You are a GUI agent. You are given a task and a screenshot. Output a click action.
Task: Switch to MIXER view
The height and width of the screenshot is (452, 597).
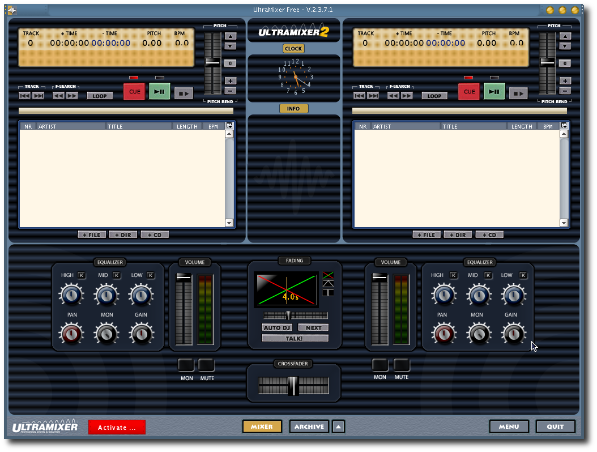[262, 427]
